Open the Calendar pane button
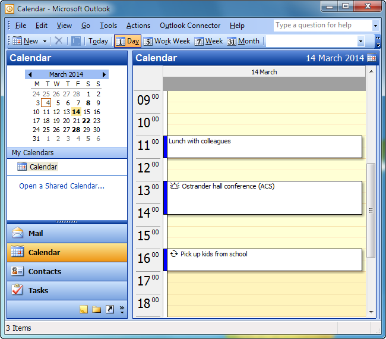Screen dimensions: 386x339 67,252
